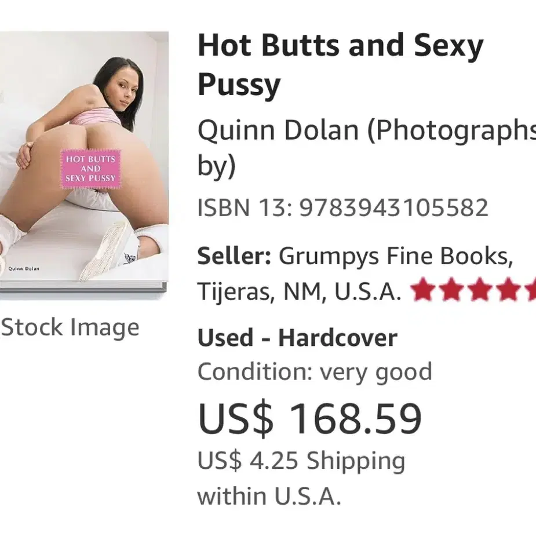Click the Stock Image caption

click(x=71, y=327)
